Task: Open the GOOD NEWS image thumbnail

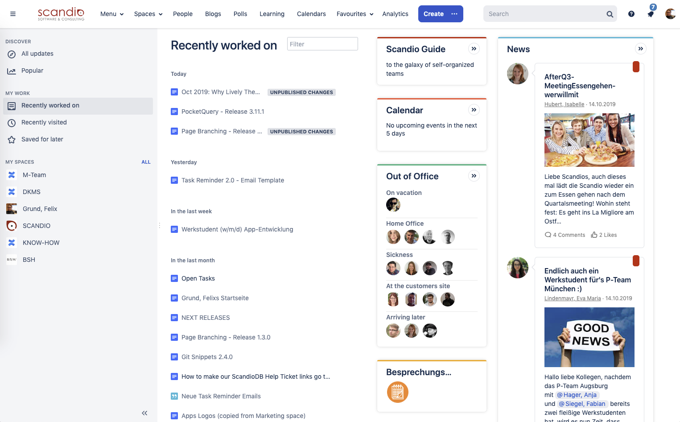Action: click(x=589, y=337)
